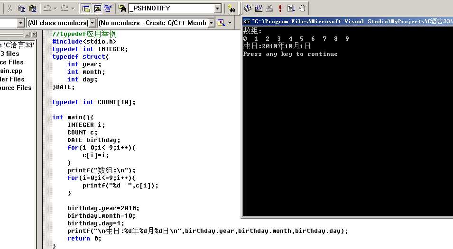Image resolution: width=453 pixels, height=249 pixels.
Task: Open the Undo history dropdown arrow
Action: point(55,9)
